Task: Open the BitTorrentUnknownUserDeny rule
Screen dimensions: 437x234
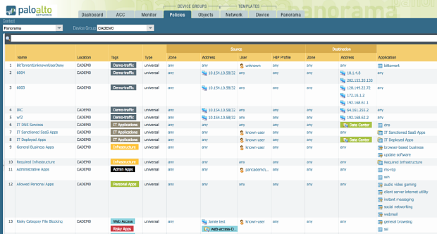Action: (x=40, y=66)
